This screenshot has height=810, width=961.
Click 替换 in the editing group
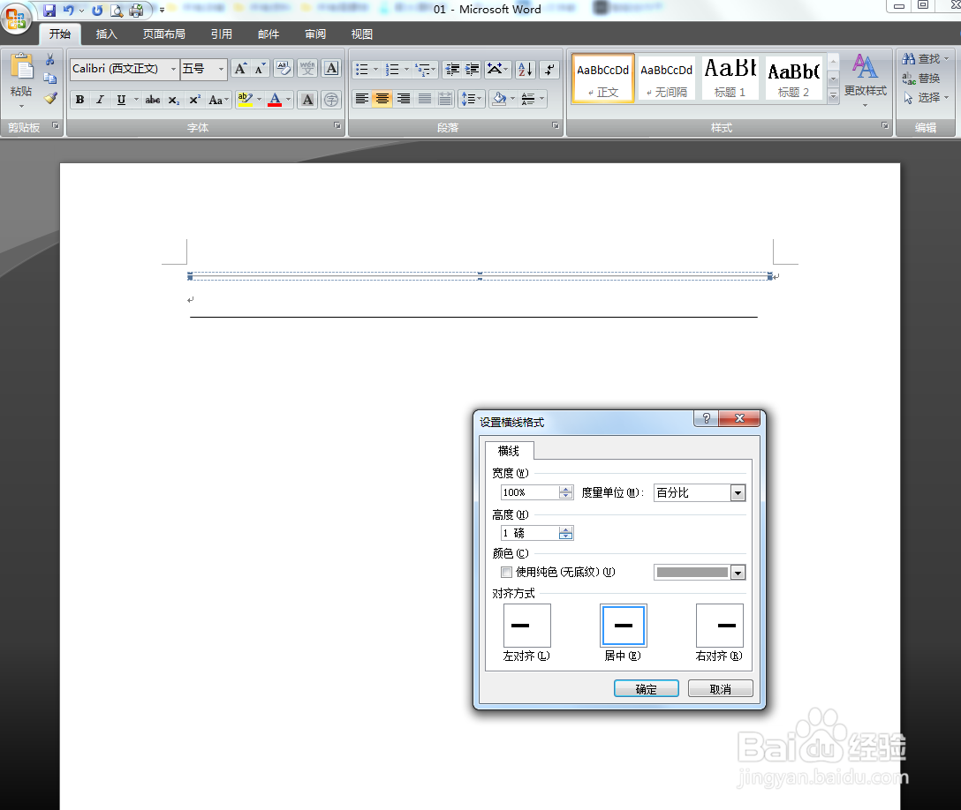pos(921,79)
